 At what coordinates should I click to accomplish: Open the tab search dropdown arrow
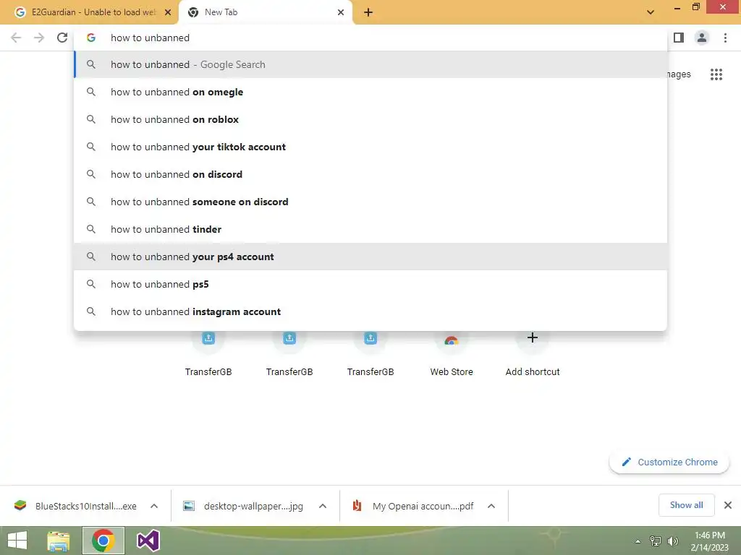pos(651,12)
